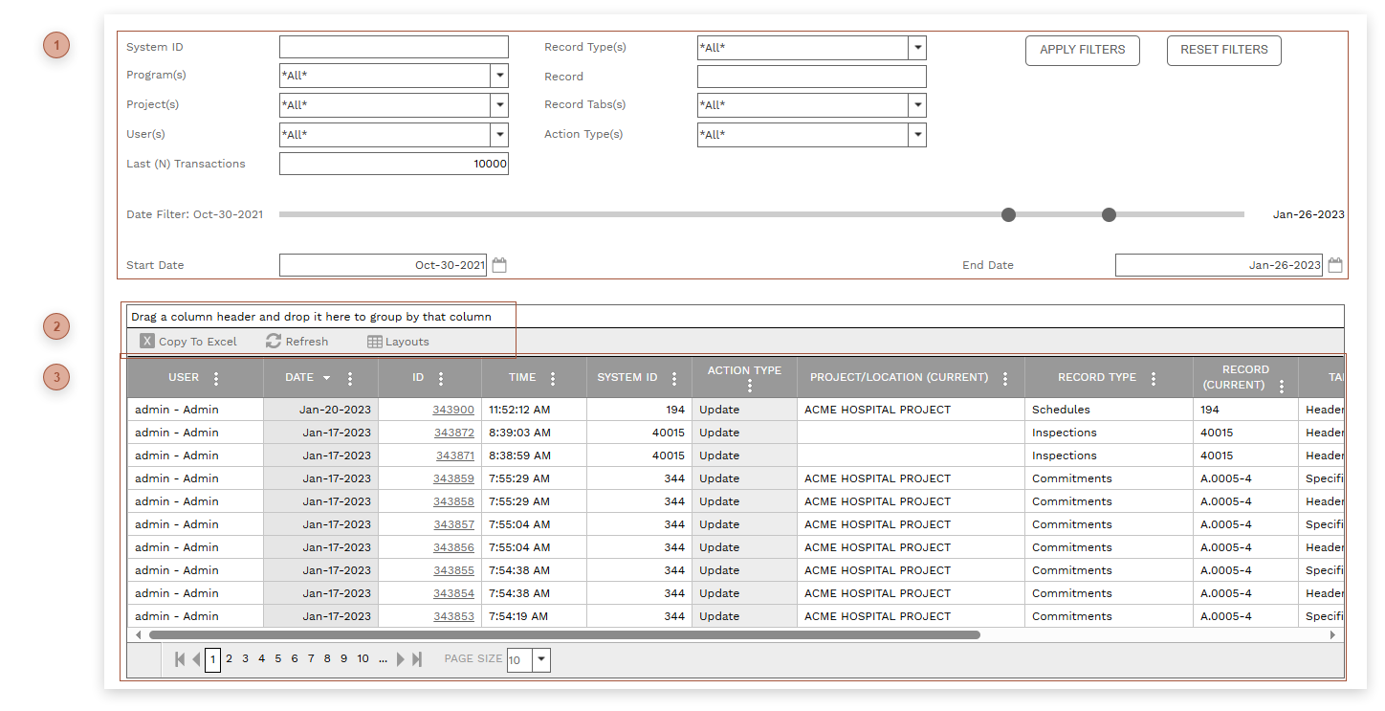Viewport: 1385px width, 711px height.
Task: Click the left date range slider handle
Action: tap(1008, 214)
